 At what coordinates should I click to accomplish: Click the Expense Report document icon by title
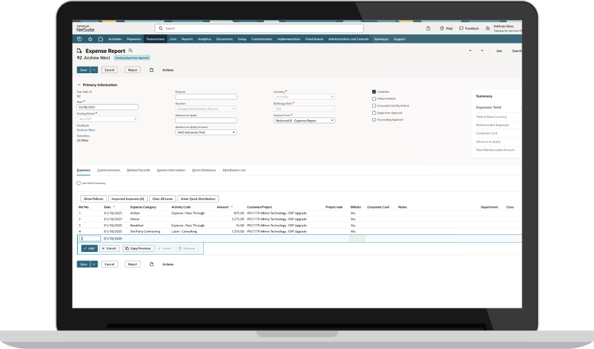tap(79, 51)
